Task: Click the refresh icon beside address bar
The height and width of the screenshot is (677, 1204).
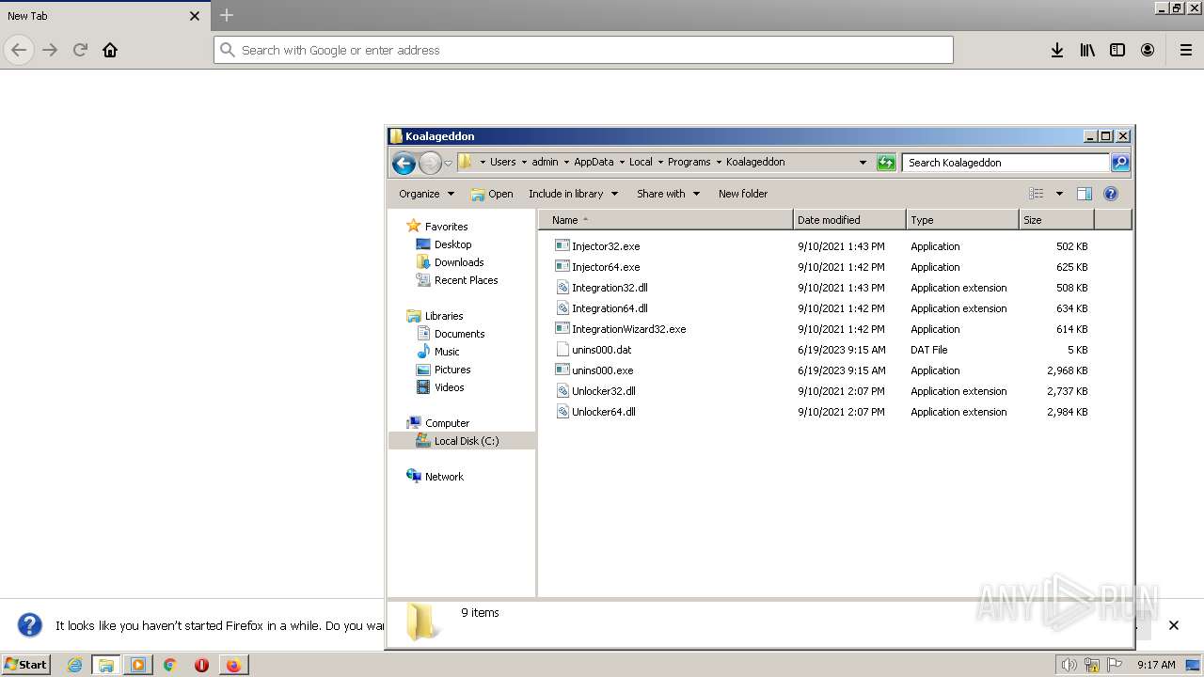Action: pos(886,163)
